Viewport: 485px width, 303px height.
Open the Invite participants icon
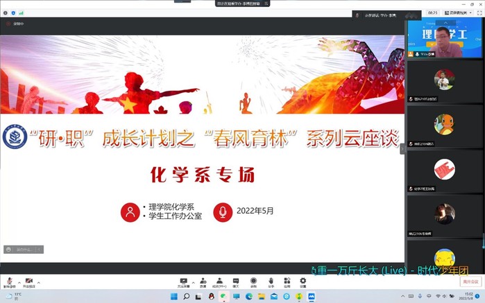[203, 282]
